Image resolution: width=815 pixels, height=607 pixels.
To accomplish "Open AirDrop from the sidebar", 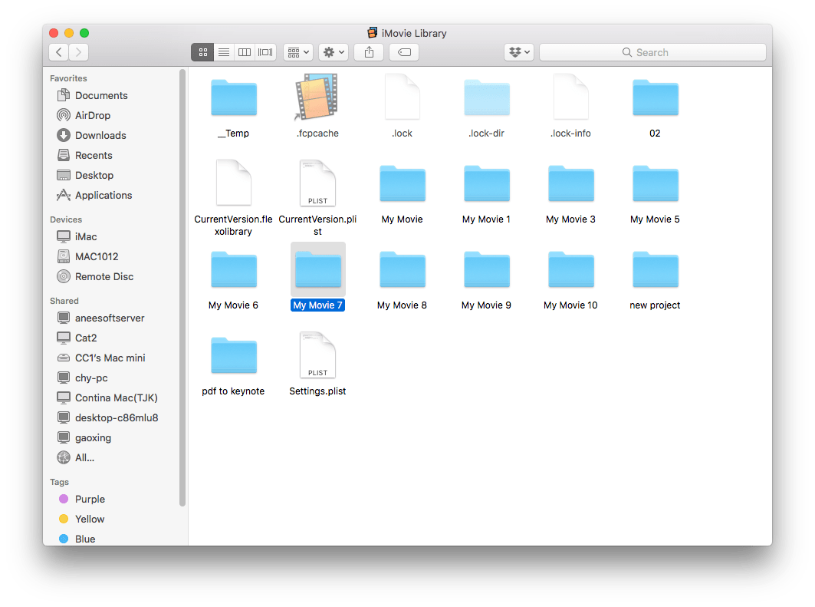I will point(90,115).
